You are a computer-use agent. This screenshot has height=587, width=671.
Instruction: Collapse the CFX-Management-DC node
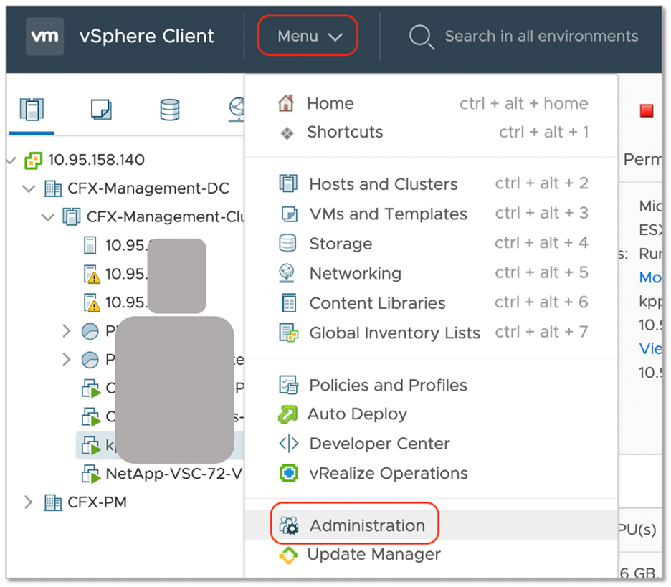click(28, 188)
